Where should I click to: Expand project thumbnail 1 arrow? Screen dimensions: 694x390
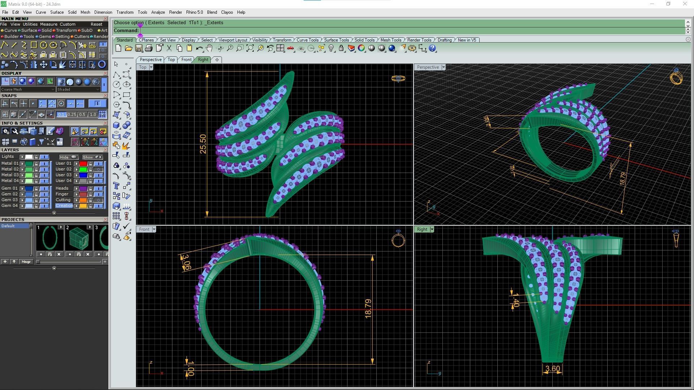coord(61,227)
